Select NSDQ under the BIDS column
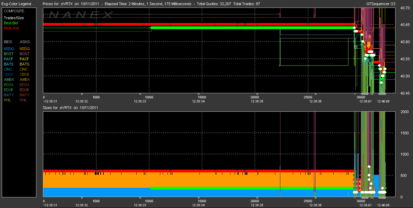The image size is (413, 208). coord(9,49)
